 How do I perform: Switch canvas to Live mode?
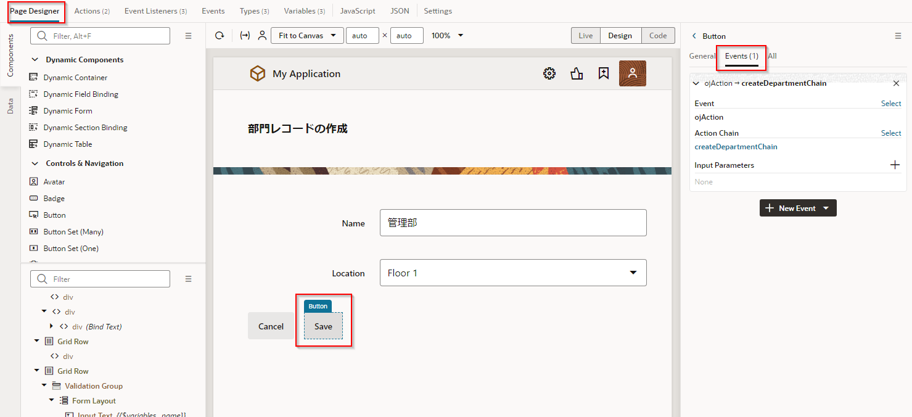585,36
